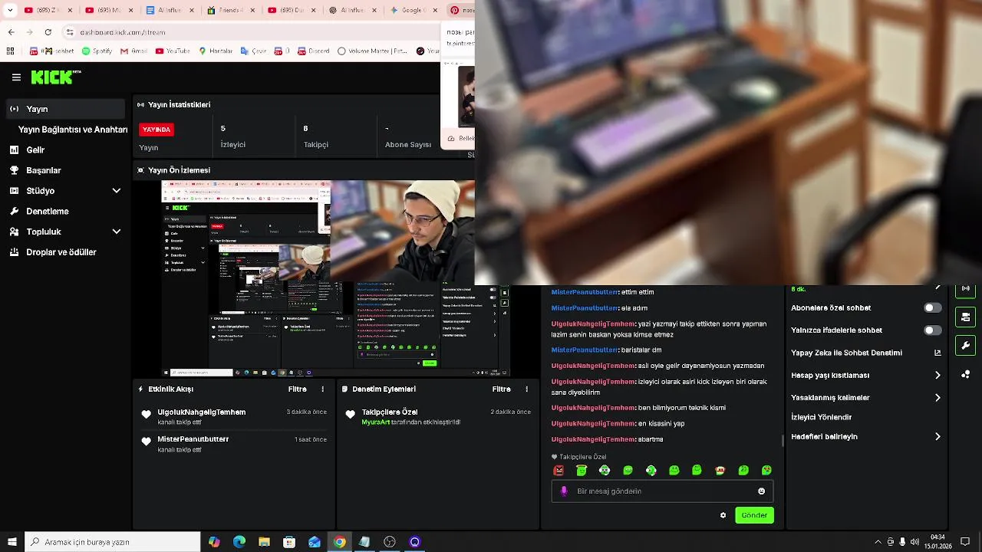Open Etkinlik Akışı three-dot menu
The width and height of the screenshot is (982, 552).
click(x=322, y=389)
